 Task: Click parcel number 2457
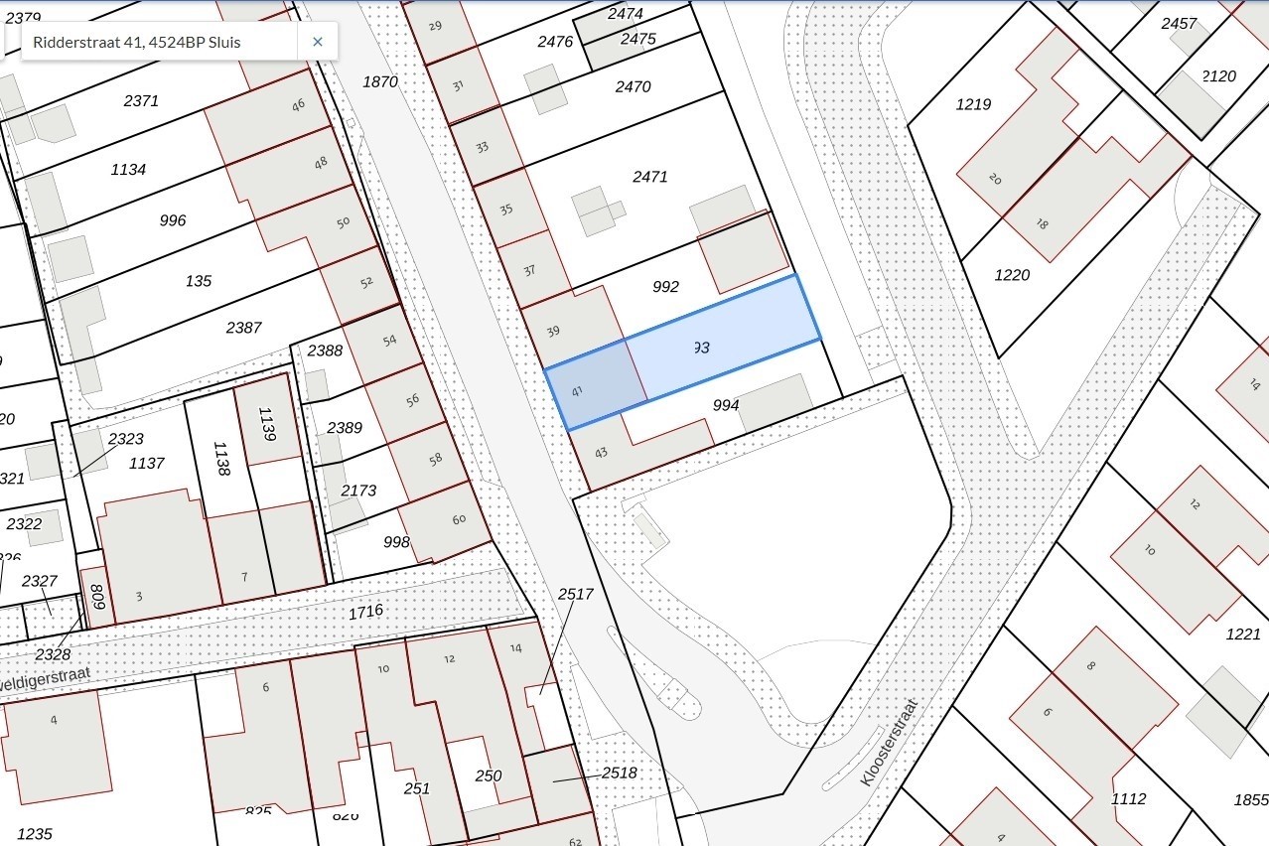1179,23
